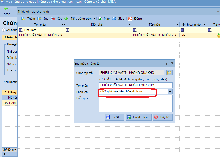Click the green Tải trường trộn download arrow
The image size is (220, 157).
pyautogui.click(x=66, y=19)
